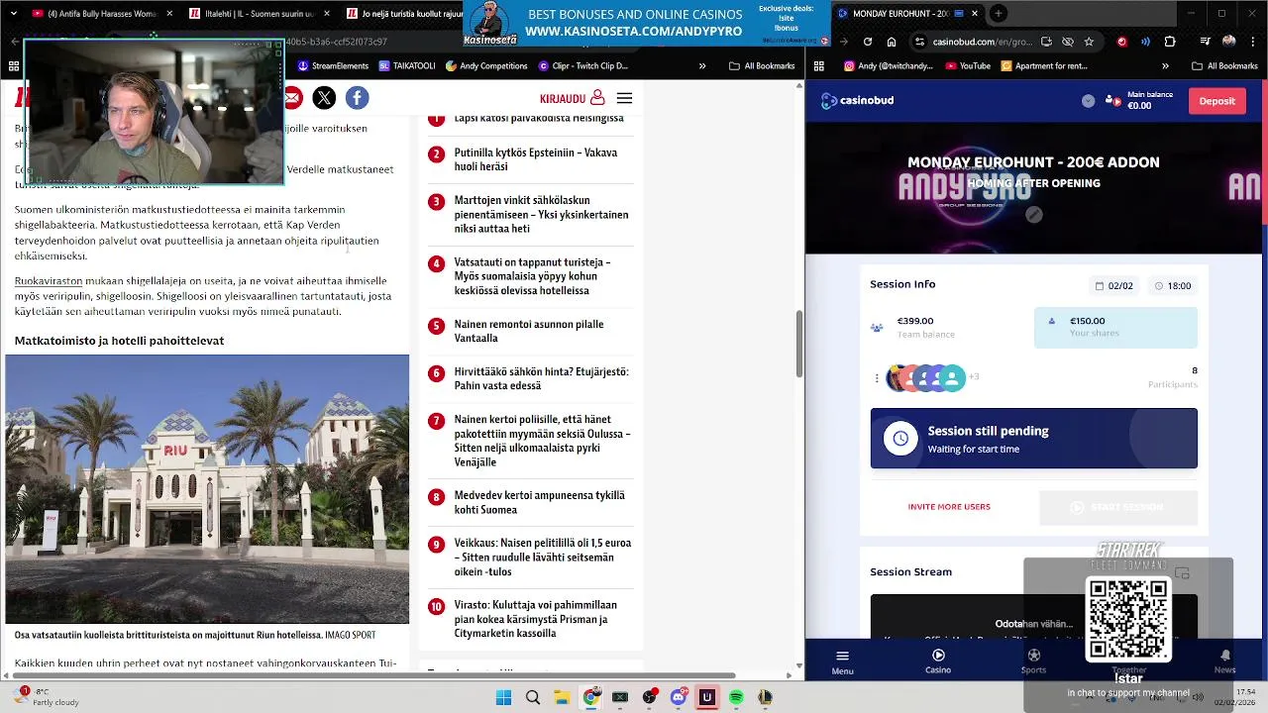The image size is (1268, 713).
Task: Open the StreamElements bookmark
Action: click(x=333, y=65)
